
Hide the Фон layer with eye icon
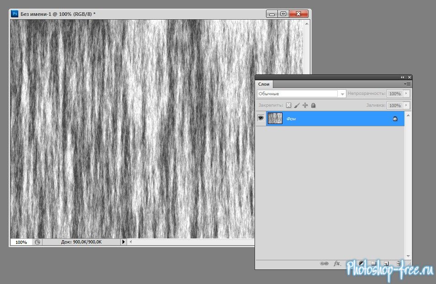(261, 118)
